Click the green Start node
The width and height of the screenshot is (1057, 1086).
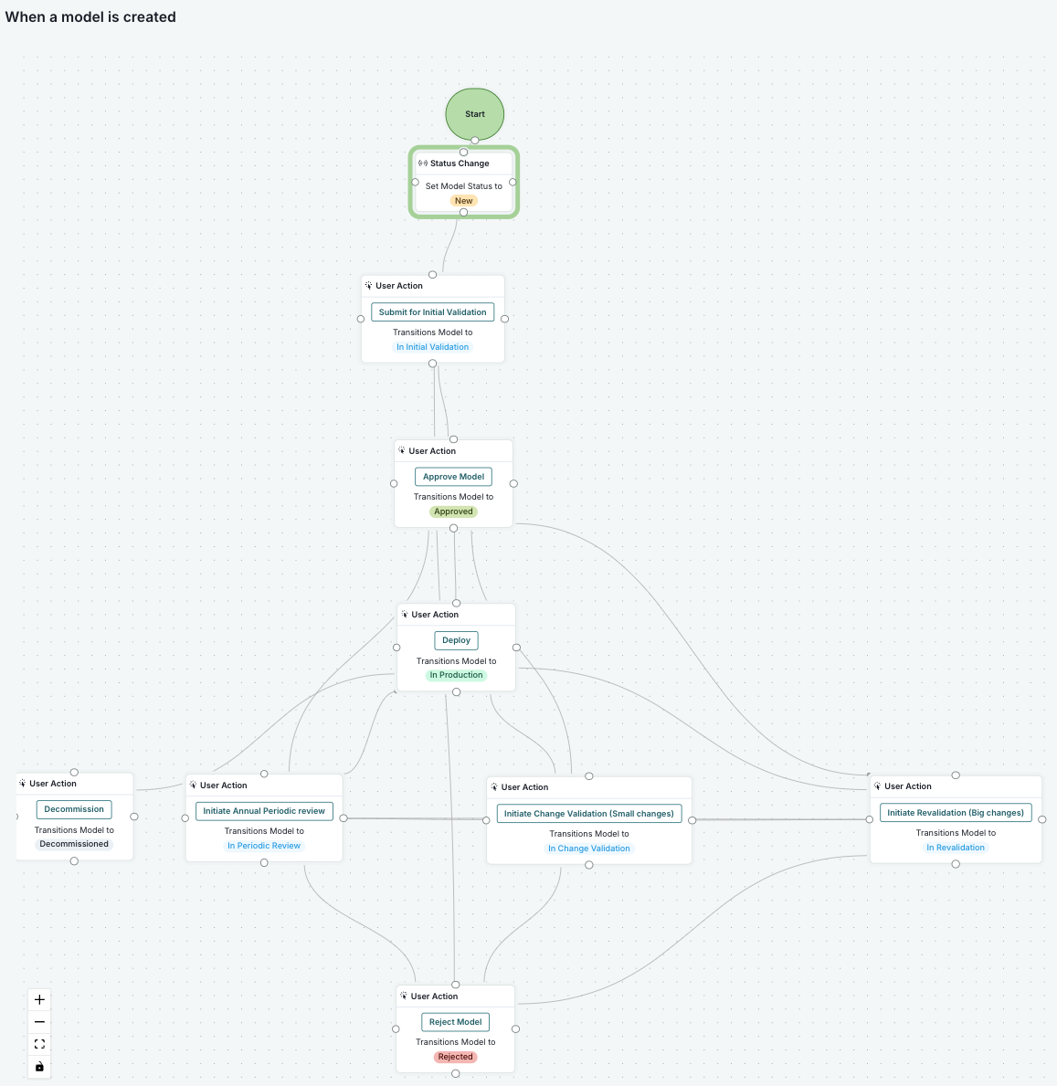[x=474, y=113]
